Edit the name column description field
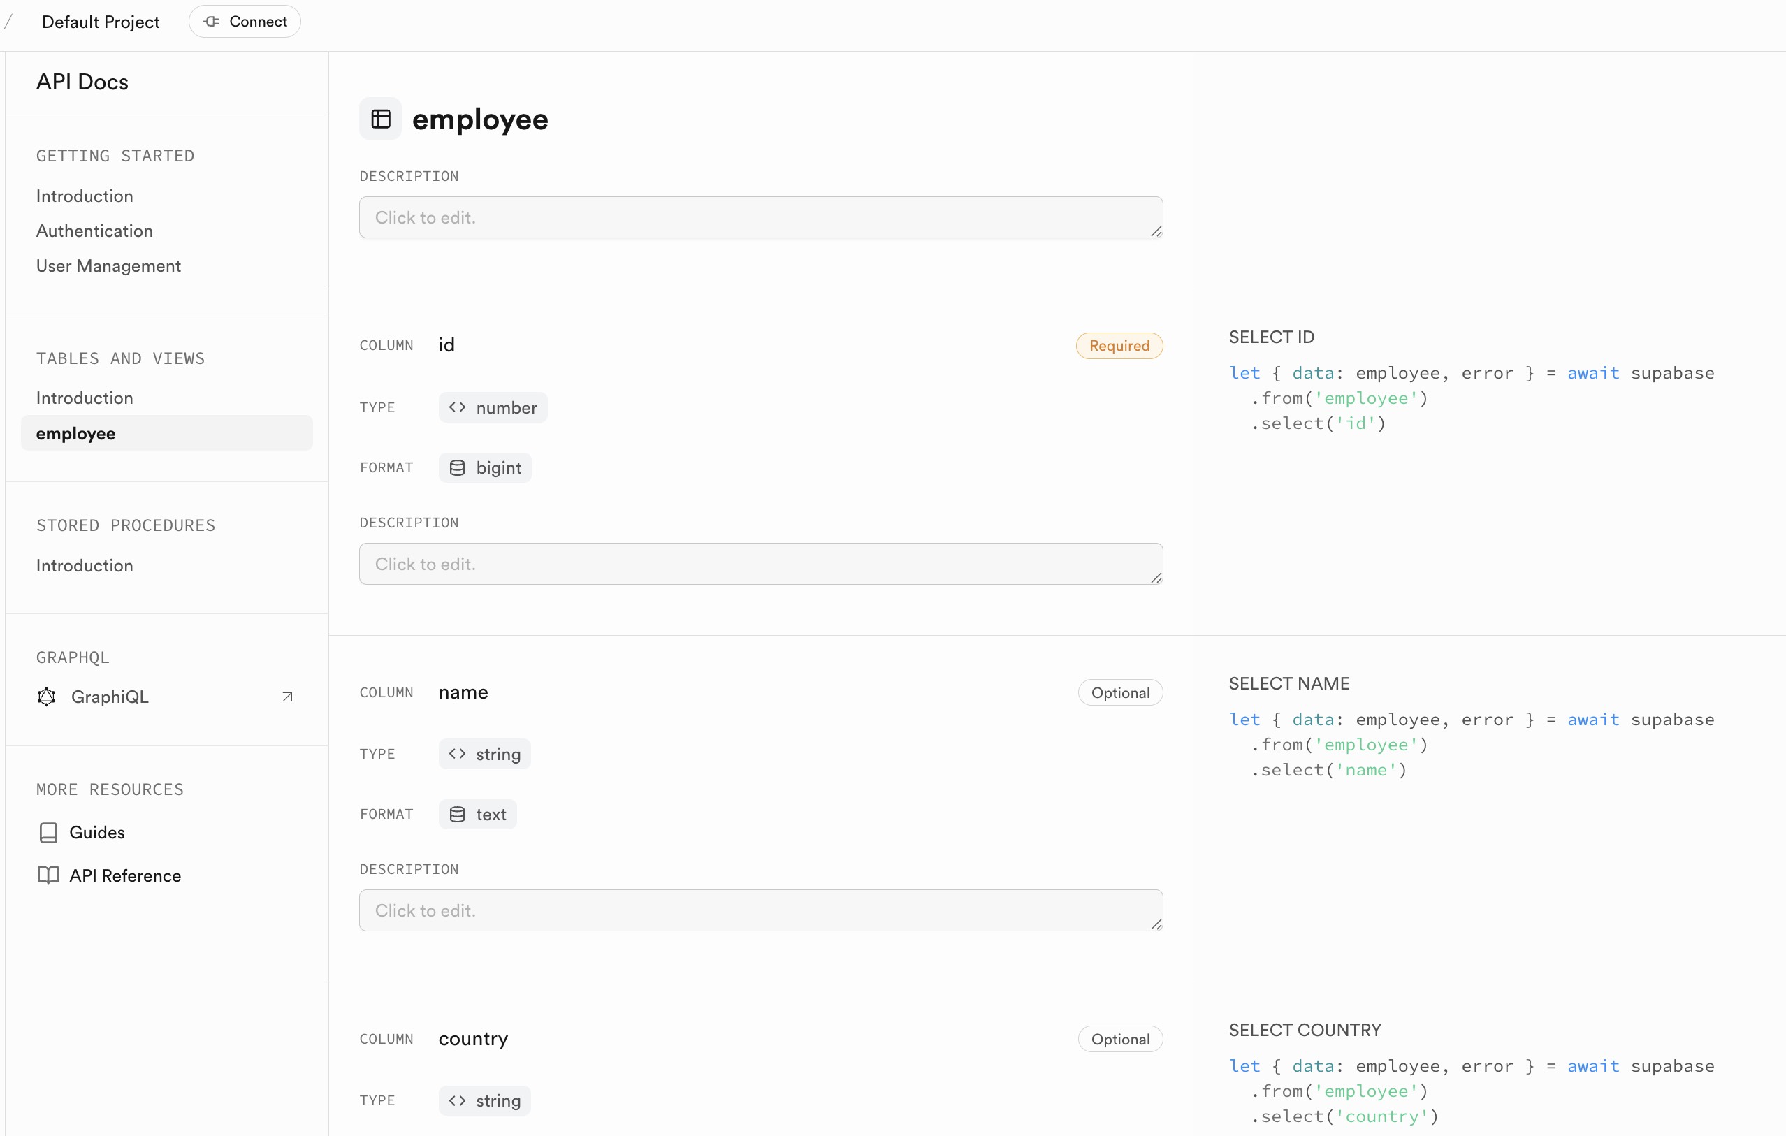The width and height of the screenshot is (1786, 1136). tap(760, 910)
